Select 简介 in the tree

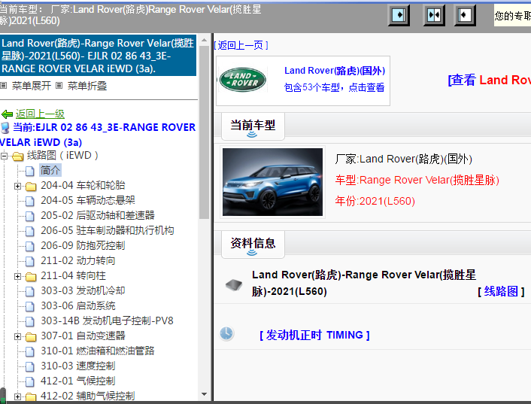50,170
